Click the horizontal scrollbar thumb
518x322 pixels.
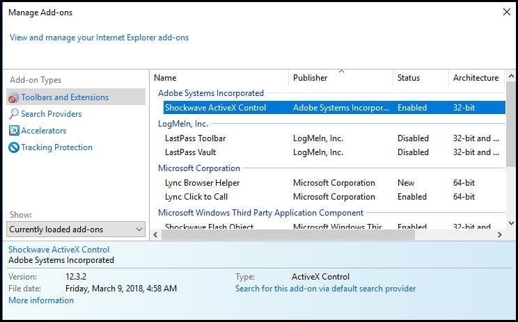tap(288, 234)
